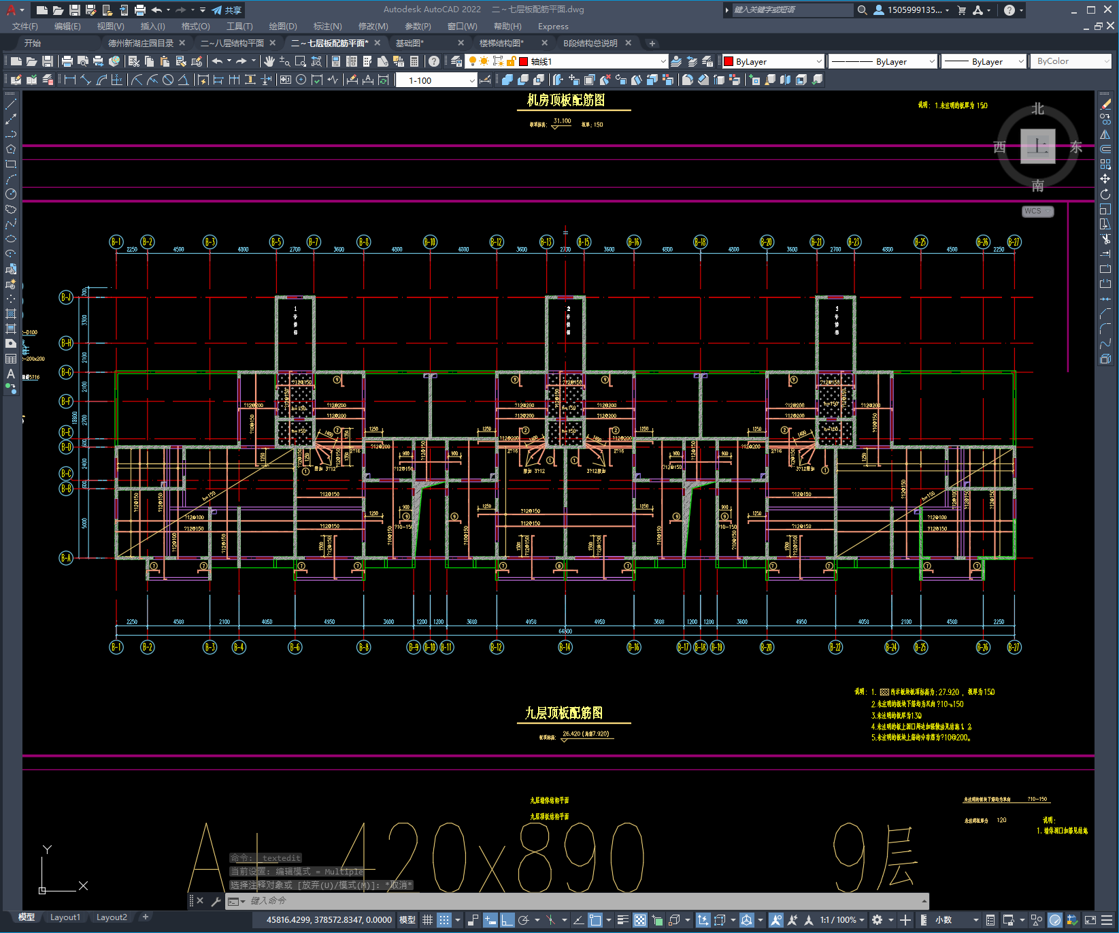This screenshot has width=1119, height=933.
Task: Select the Rotate tool in modify toolbar
Action: coord(1105,194)
